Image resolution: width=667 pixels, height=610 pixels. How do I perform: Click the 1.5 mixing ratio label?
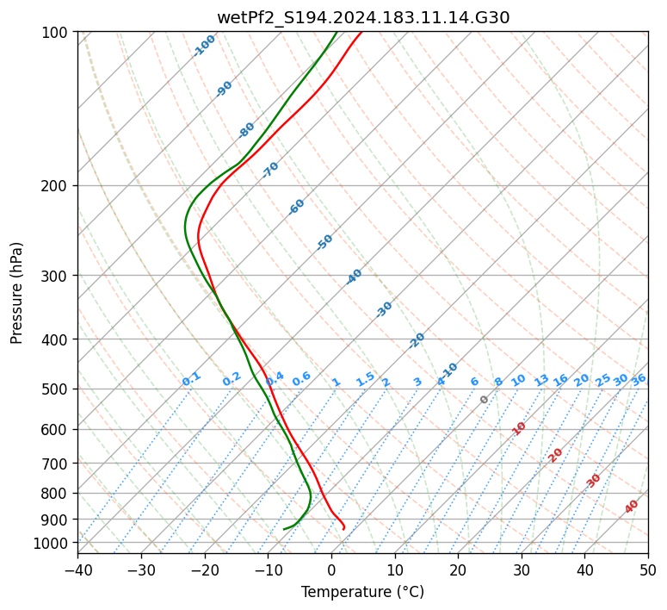[366, 379]
